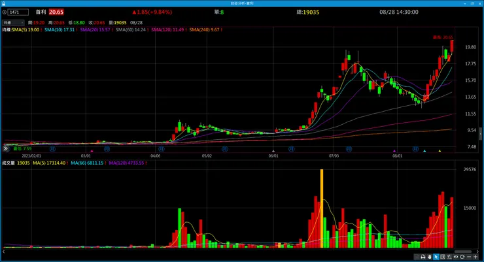The width and height of the screenshot is (484, 262).
Task: Click SMA(120) 11.49 indicator label
Action: [x=169, y=29]
